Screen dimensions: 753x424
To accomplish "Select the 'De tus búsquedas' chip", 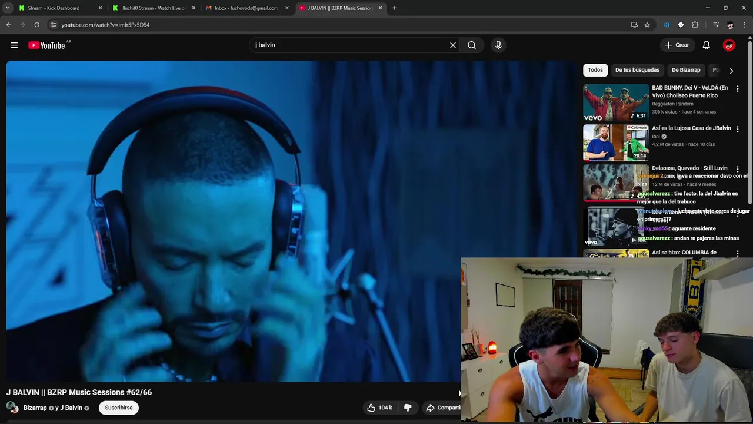I will coord(637,70).
